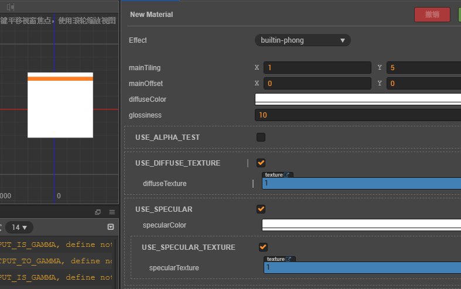Open specularTexture asset link icon
This screenshot has height=289, width=461.
point(289,259)
